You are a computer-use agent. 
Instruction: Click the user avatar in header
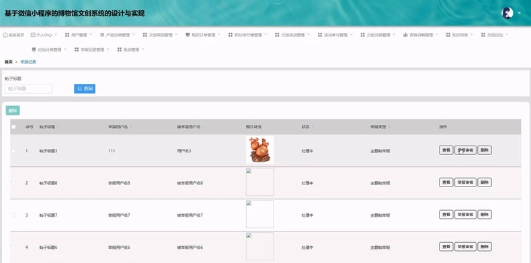point(507,13)
